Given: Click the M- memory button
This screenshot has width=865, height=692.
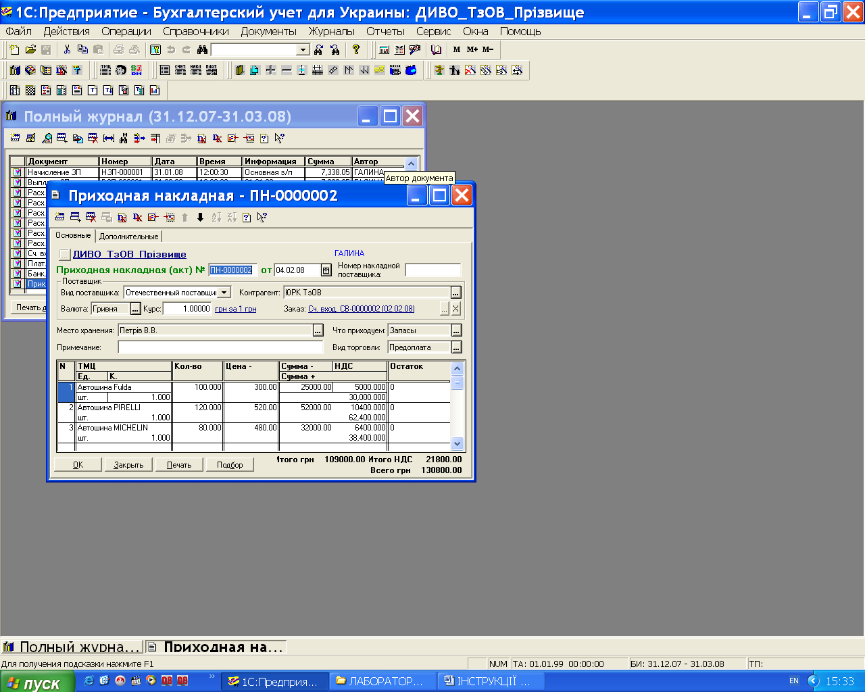Looking at the screenshot, I should (x=488, y=49).
